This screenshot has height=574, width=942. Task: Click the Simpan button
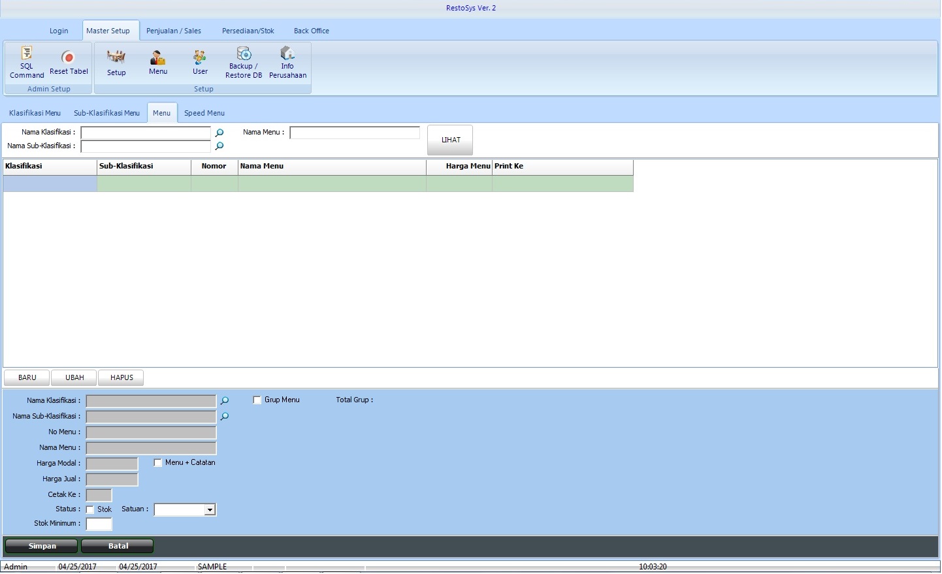point(42,547)
